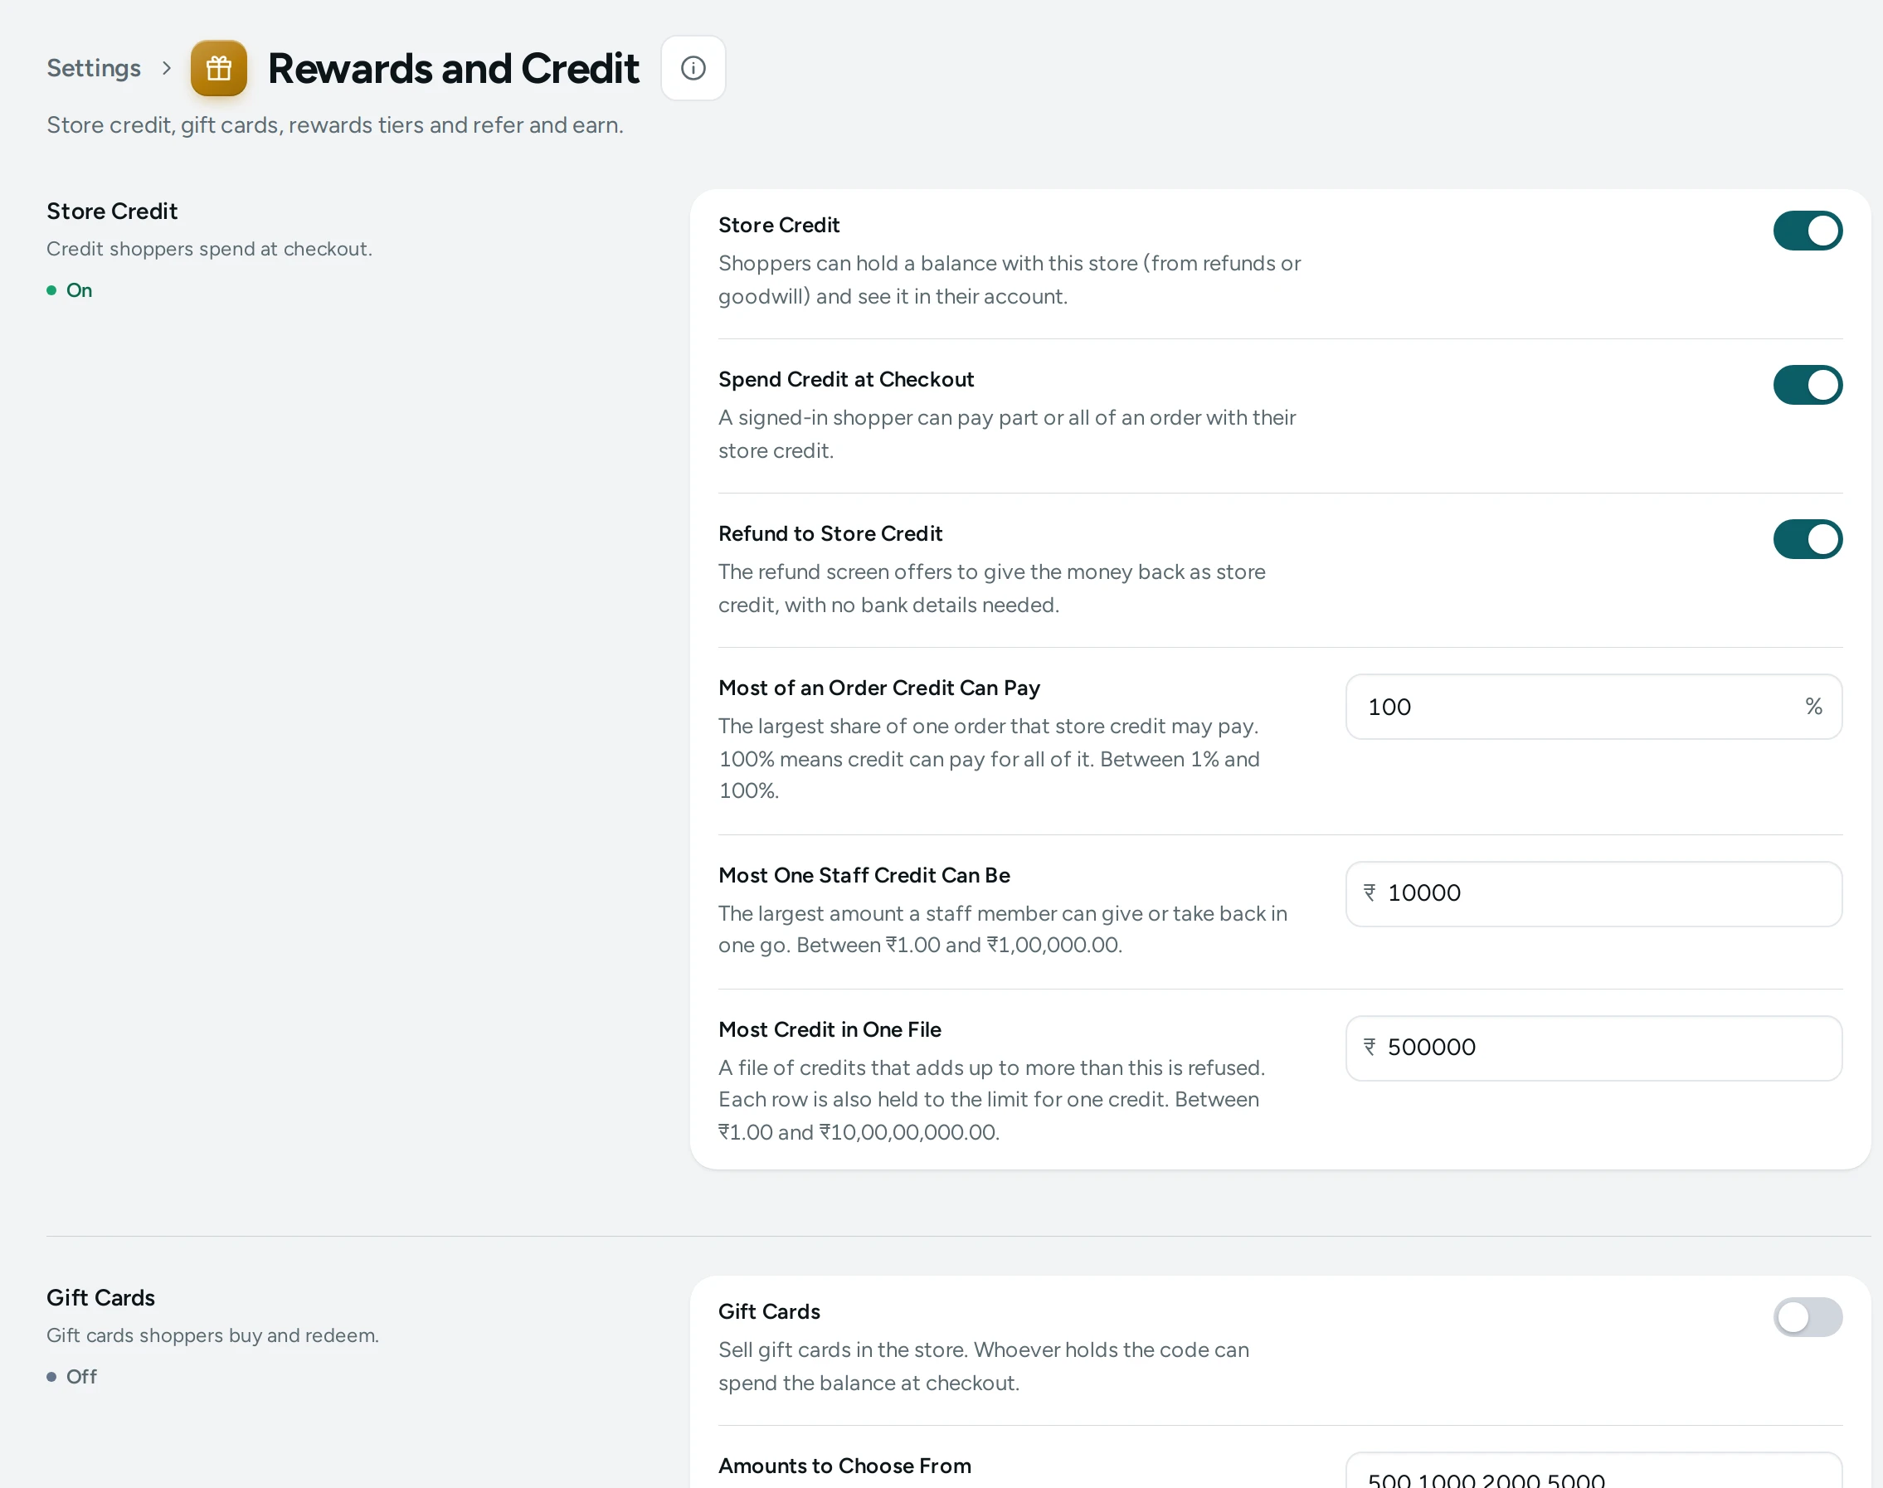Click the green On status label

click(x=80, y=290)
